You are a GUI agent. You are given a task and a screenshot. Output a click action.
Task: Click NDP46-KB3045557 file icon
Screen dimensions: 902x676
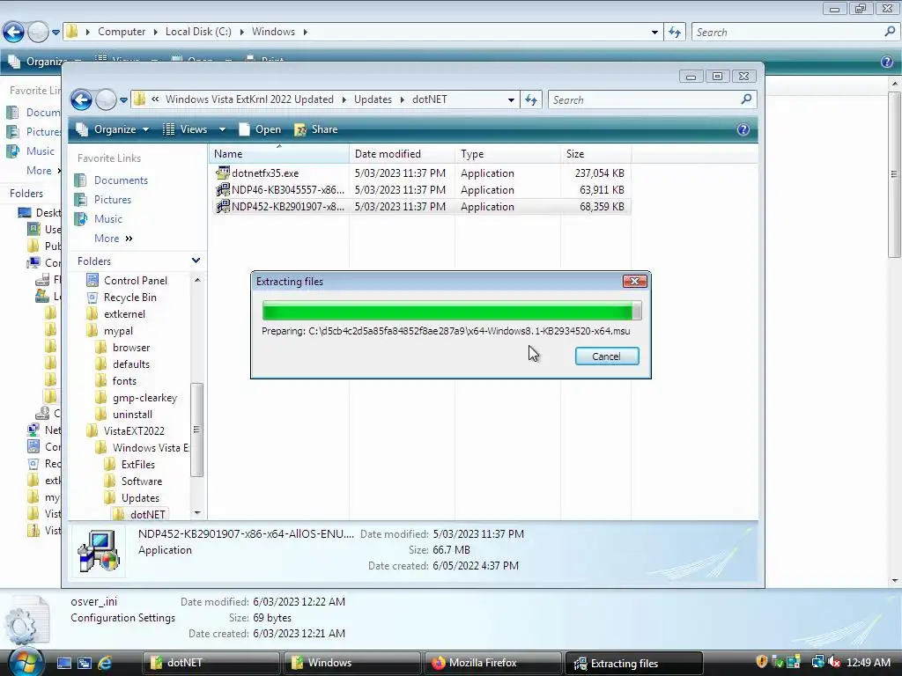coord(222,190)
